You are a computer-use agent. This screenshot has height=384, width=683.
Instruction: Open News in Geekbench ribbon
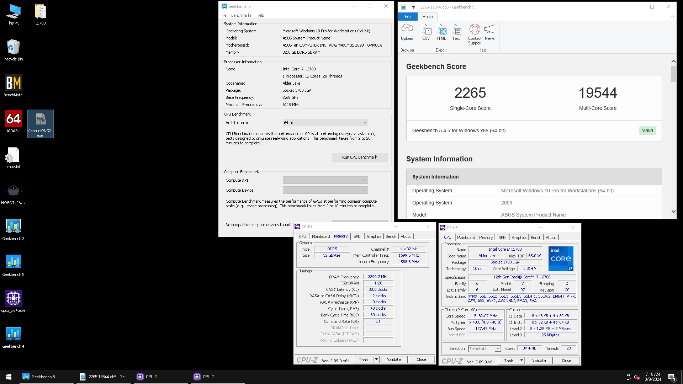[x=489, y=32]
